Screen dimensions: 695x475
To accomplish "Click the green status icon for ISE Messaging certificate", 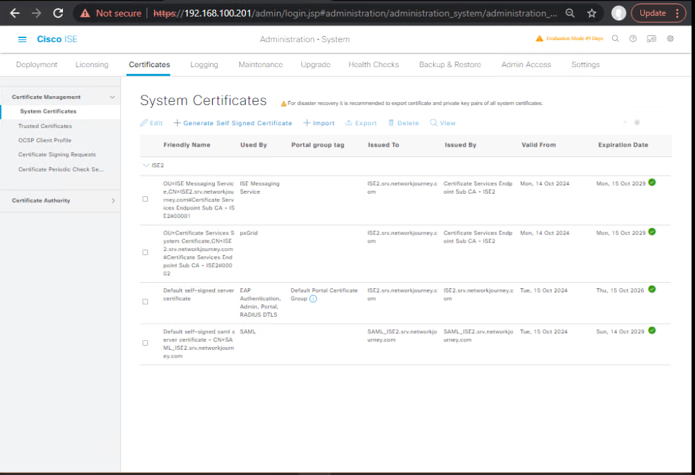I will (652, 183).
